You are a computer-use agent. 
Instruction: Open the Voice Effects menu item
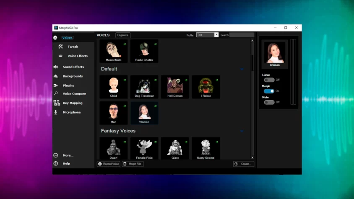coord(78,56)
